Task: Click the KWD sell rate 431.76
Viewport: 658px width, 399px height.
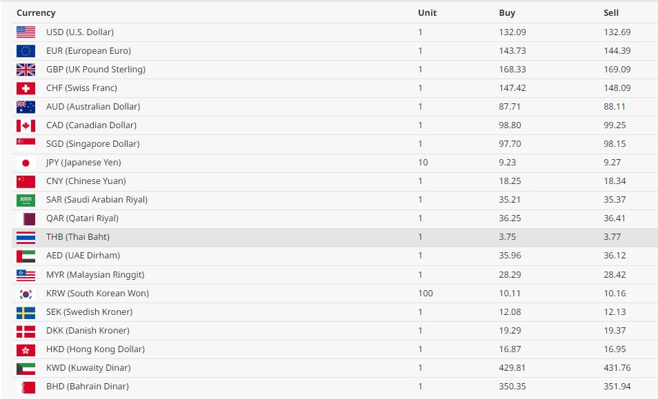Action: click(x=617, y=368)
